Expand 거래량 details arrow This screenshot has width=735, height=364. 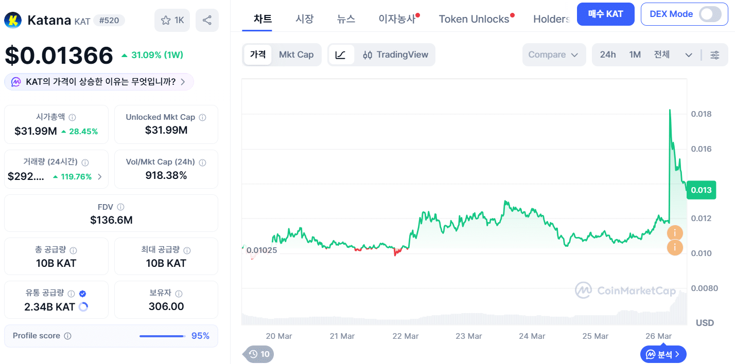[99, 177]
